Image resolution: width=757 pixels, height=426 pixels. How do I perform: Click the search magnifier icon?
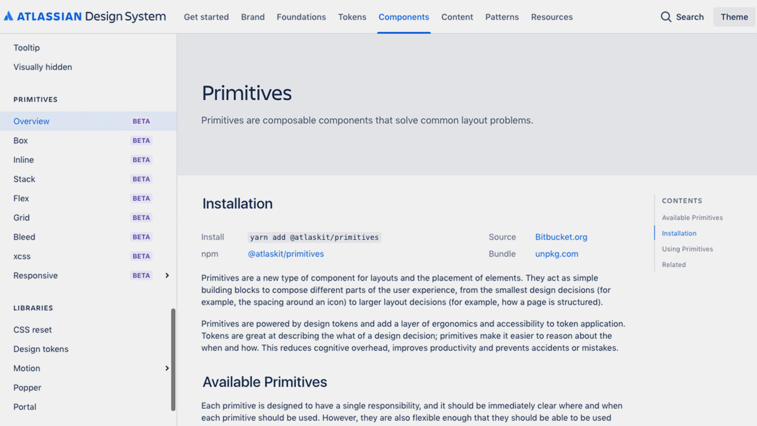click(x=666, y=17)
